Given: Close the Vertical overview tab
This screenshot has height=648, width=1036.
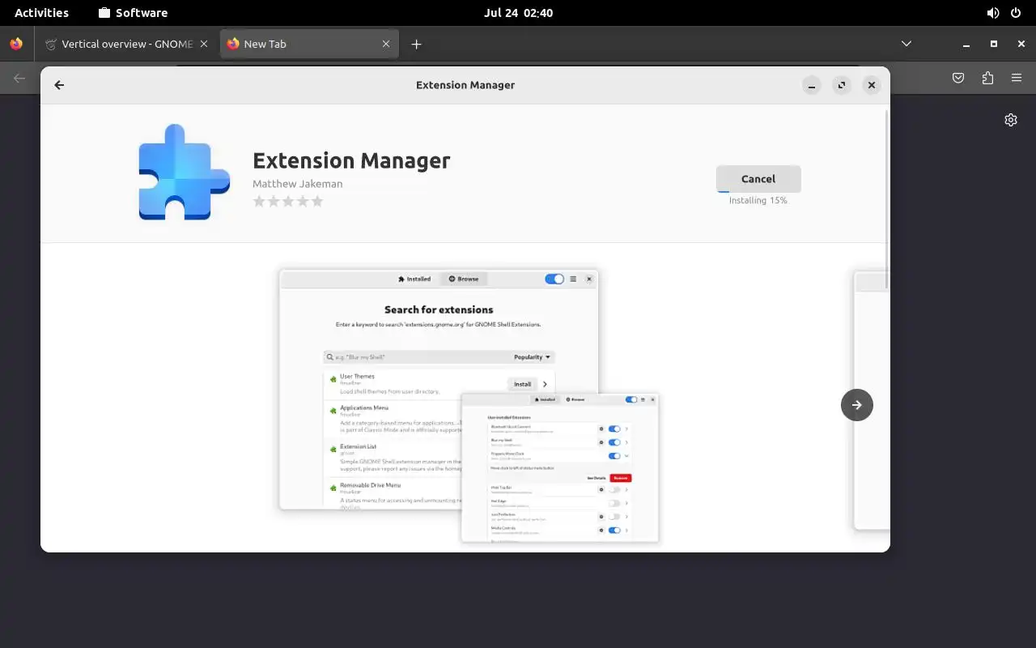Looking at the screenshot, I should coord(204,44).
